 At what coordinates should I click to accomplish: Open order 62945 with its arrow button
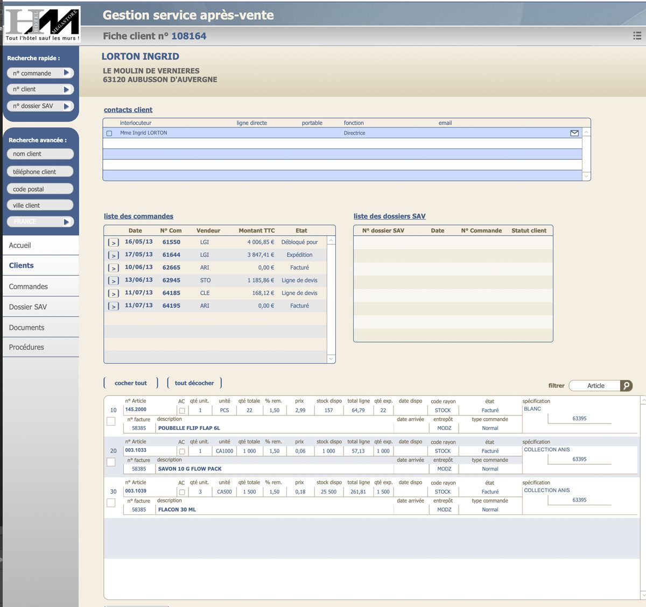pyautogui.click(x=114, y=280)
